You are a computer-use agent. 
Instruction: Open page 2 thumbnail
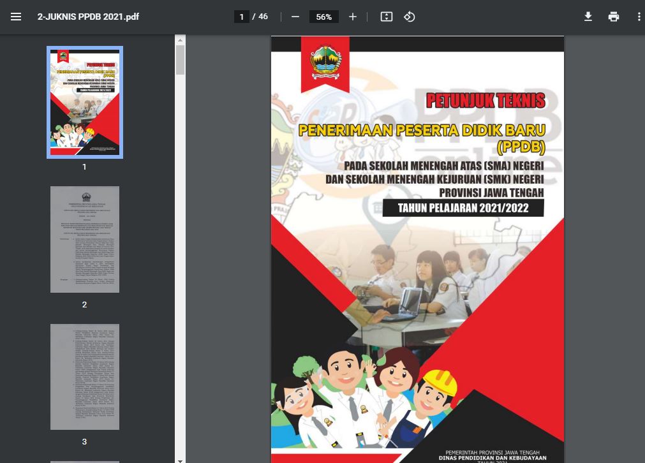coord(85,239)
